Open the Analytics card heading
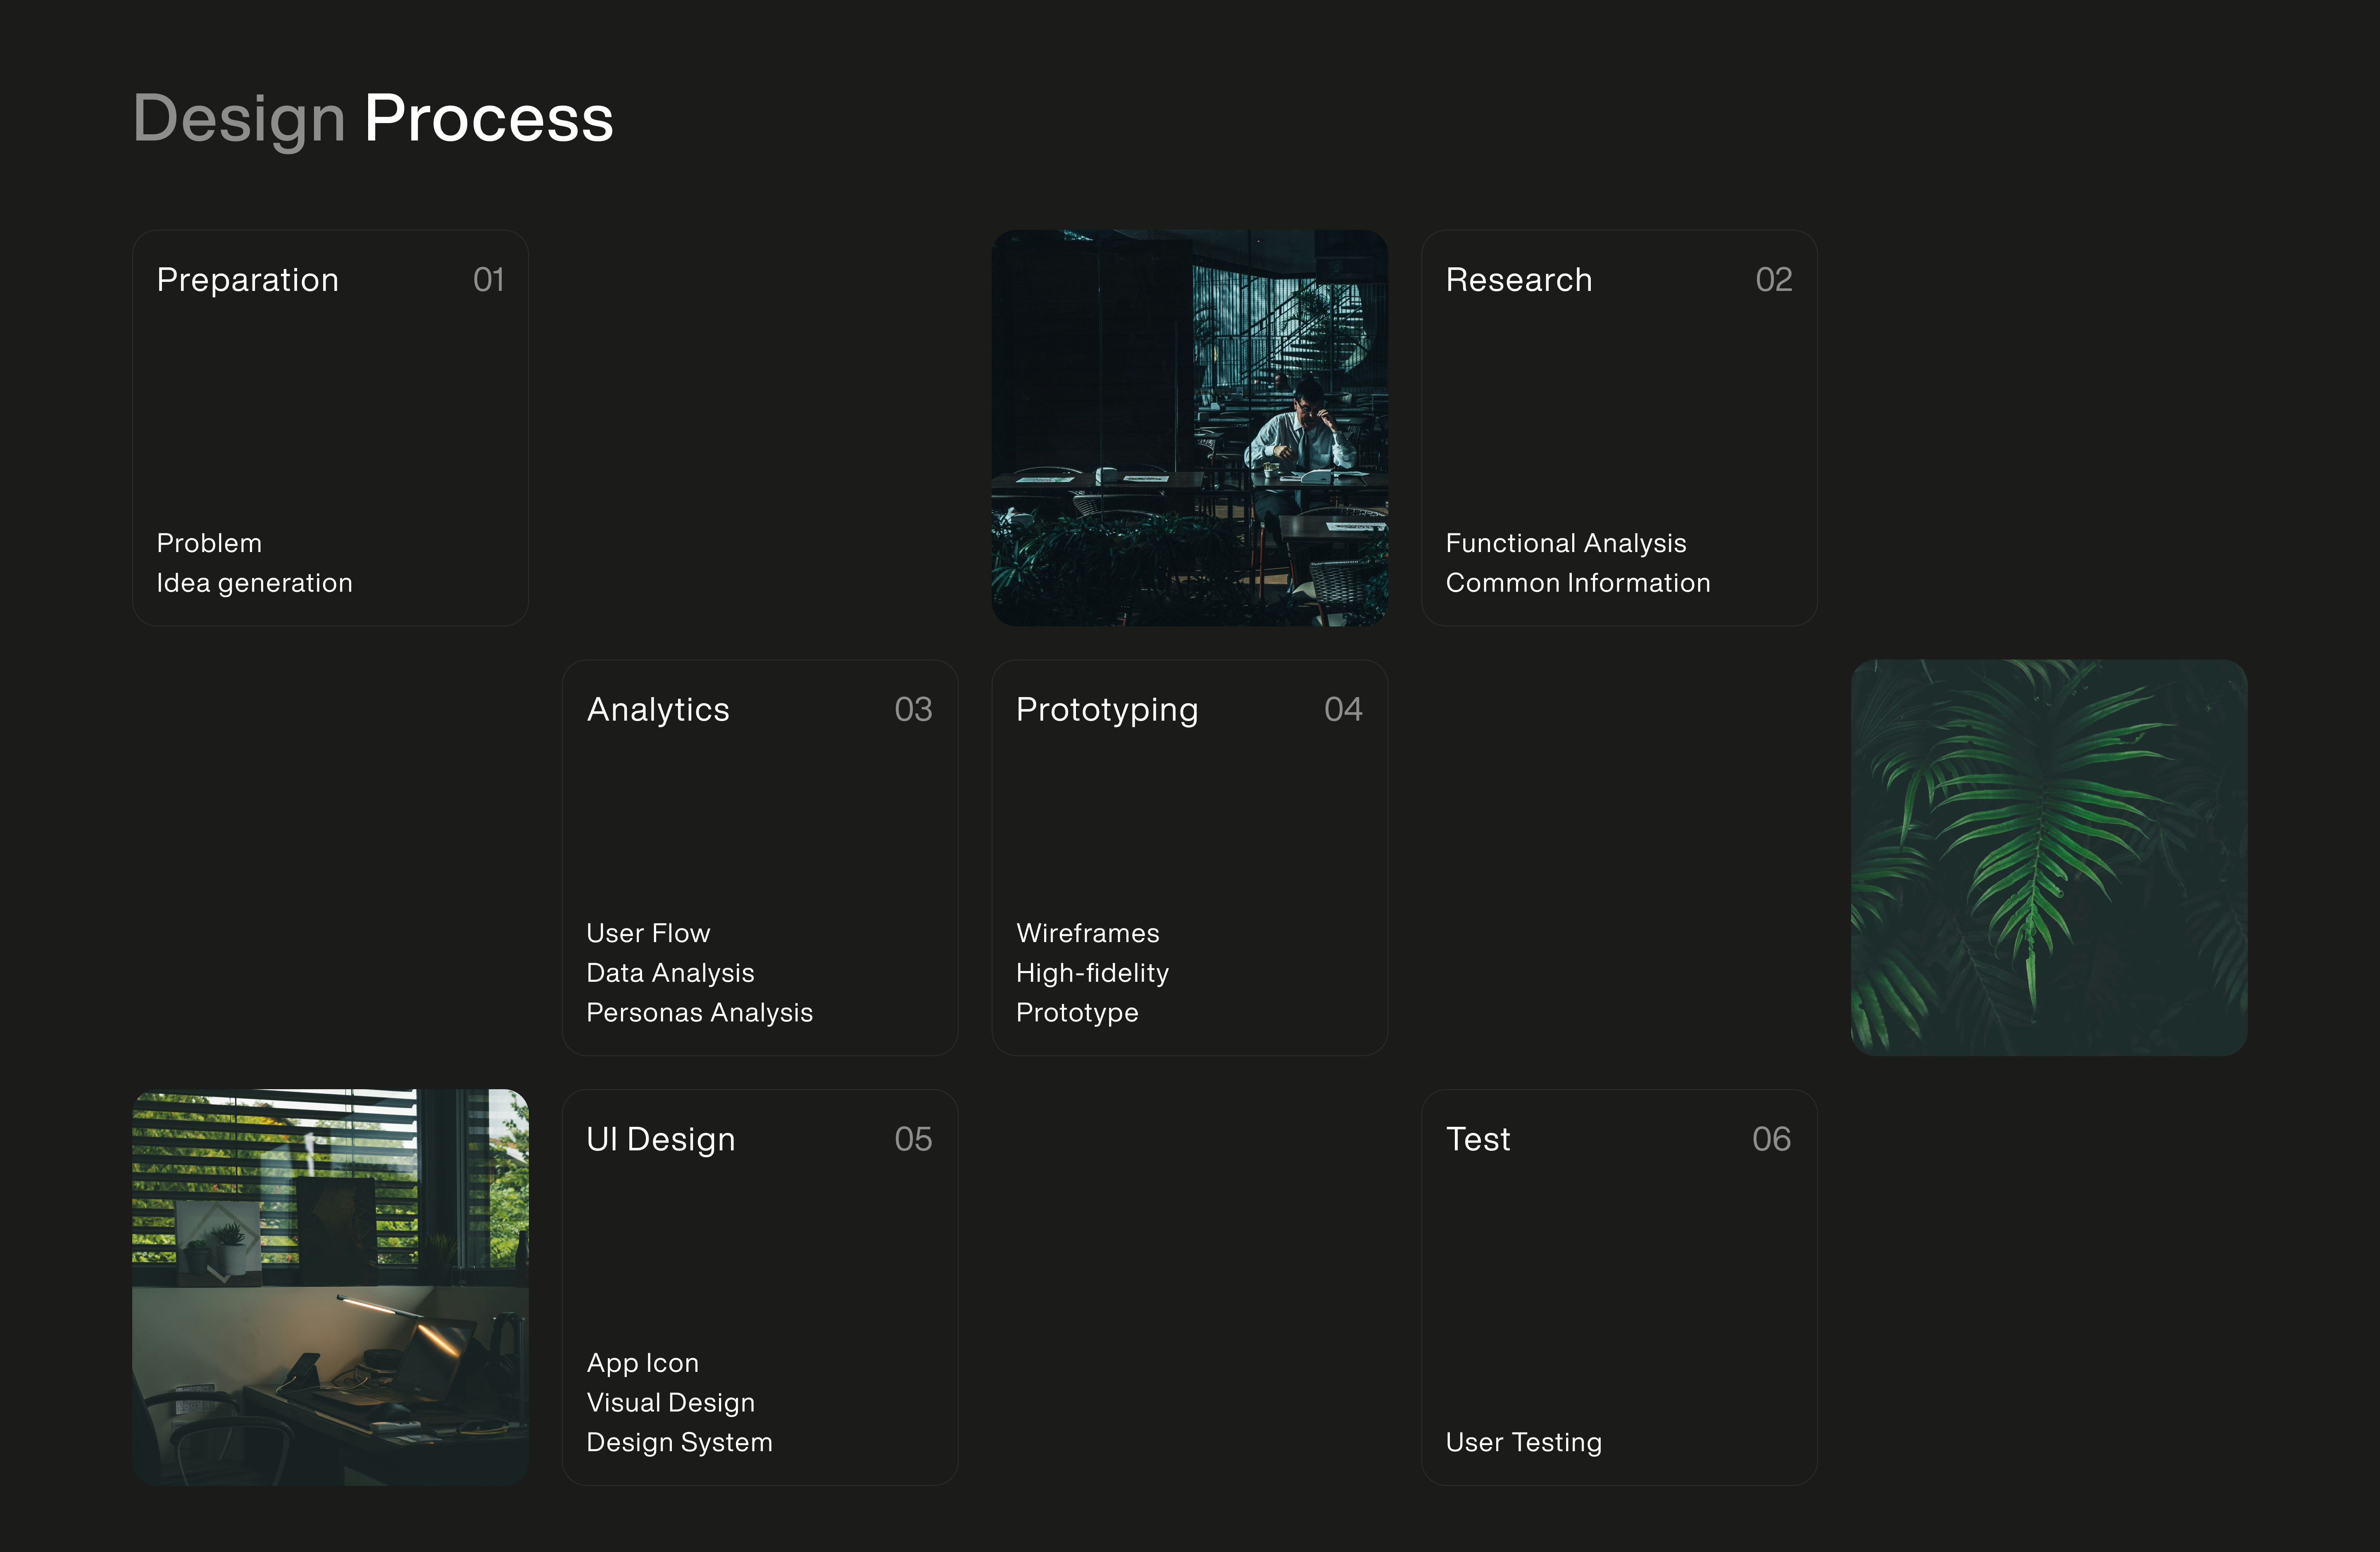 coord(657,710)
